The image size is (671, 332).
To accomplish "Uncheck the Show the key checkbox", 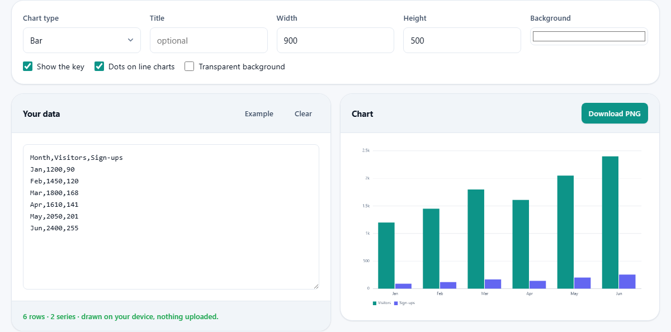I will pyautogui.click(x=28, y=67).
